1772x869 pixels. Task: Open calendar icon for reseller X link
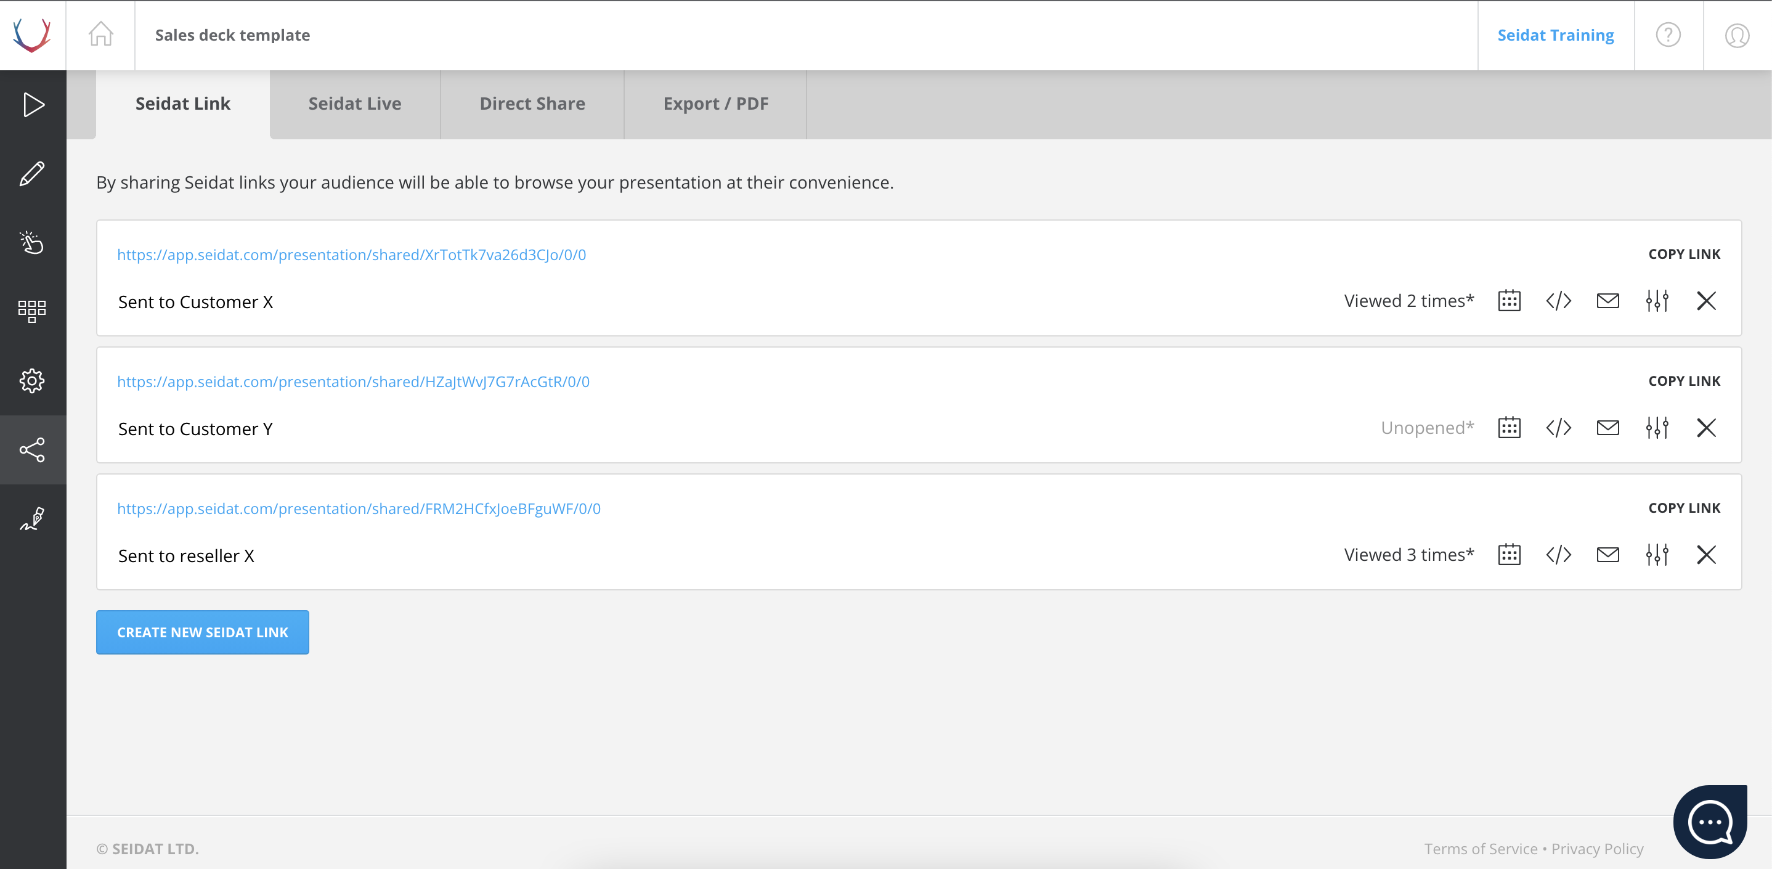1510,555
